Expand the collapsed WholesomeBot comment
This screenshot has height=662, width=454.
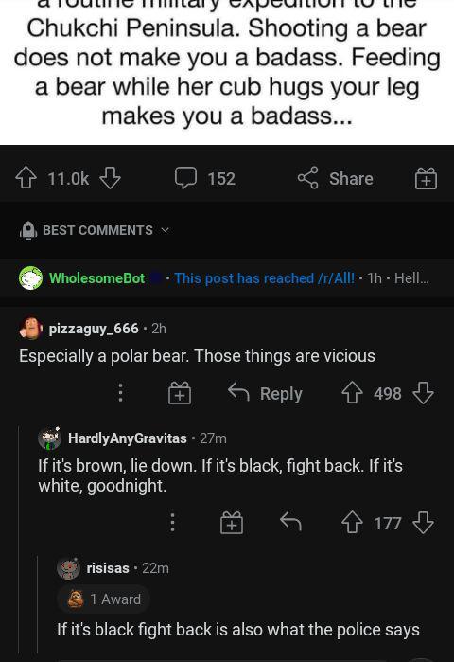click(227, 278)
